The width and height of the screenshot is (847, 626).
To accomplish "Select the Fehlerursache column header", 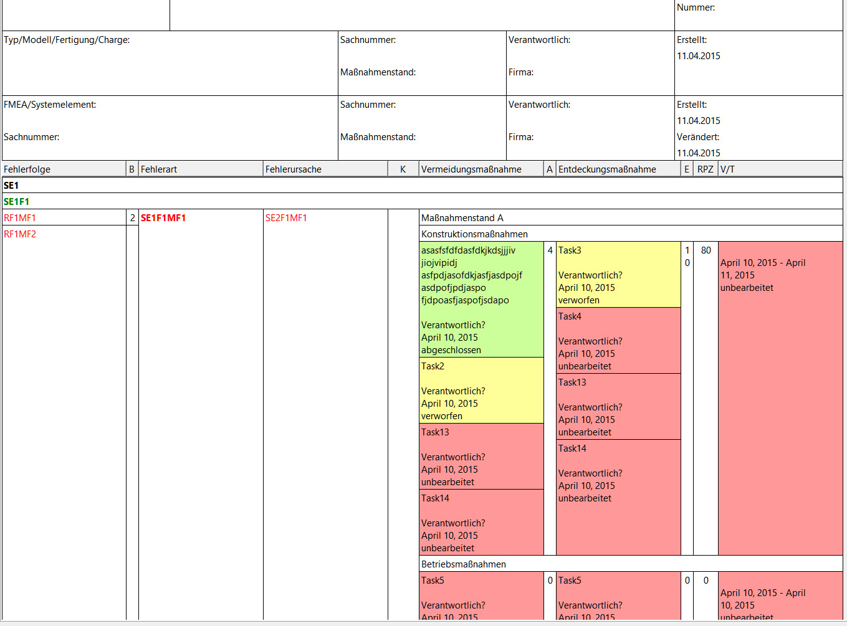I will (325, 169).
